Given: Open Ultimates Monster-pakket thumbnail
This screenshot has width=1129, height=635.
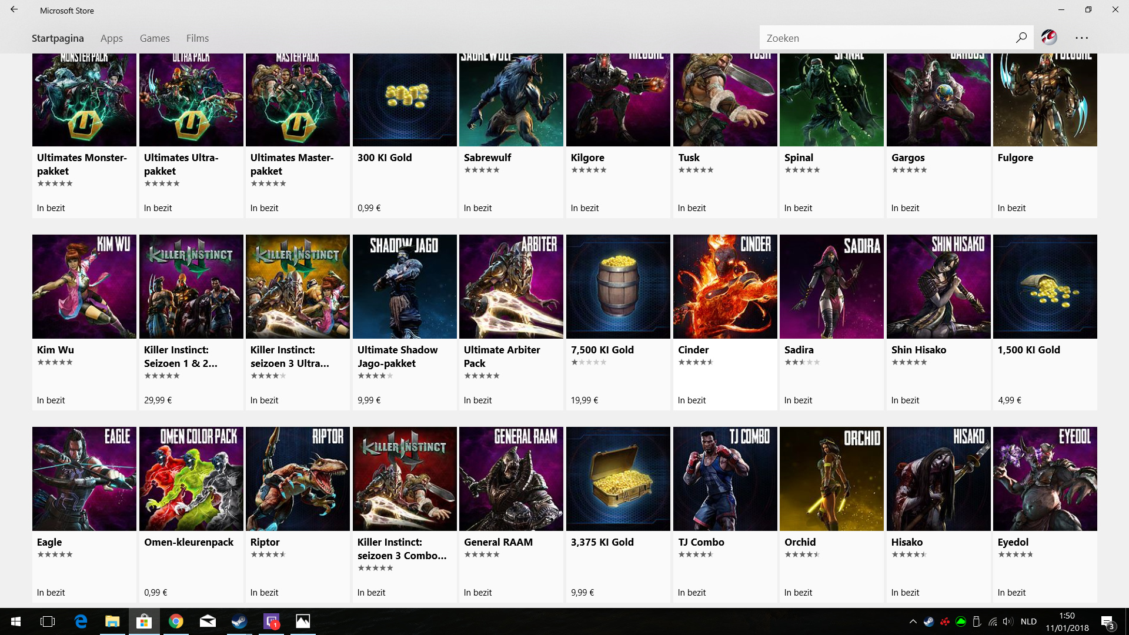Looking at the screenshot, I should coord(84,99).
